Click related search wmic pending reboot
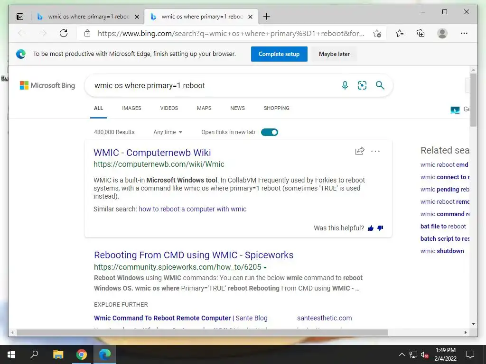The width and height of the screenshot is (486, 364). click(444, 190)
